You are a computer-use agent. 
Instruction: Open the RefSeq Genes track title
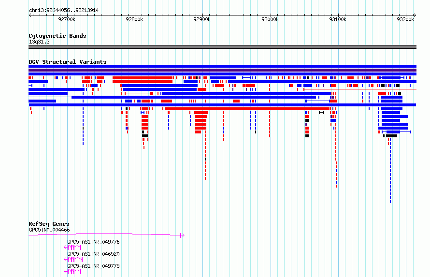[49, 224]
